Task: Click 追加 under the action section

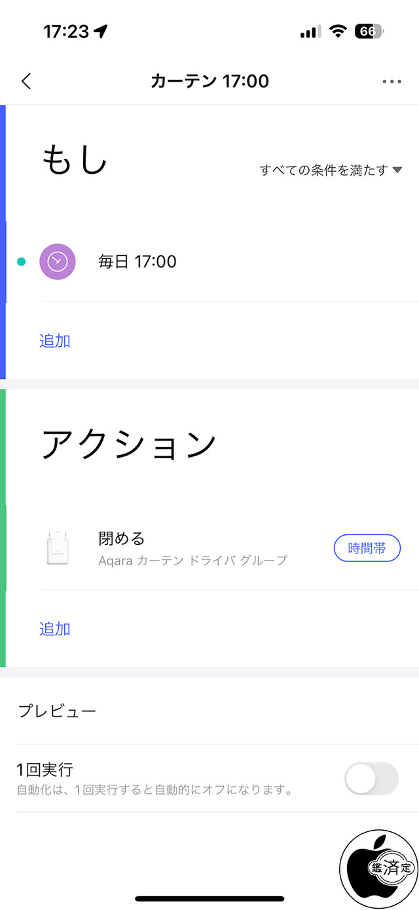Action: coord(55,629)
